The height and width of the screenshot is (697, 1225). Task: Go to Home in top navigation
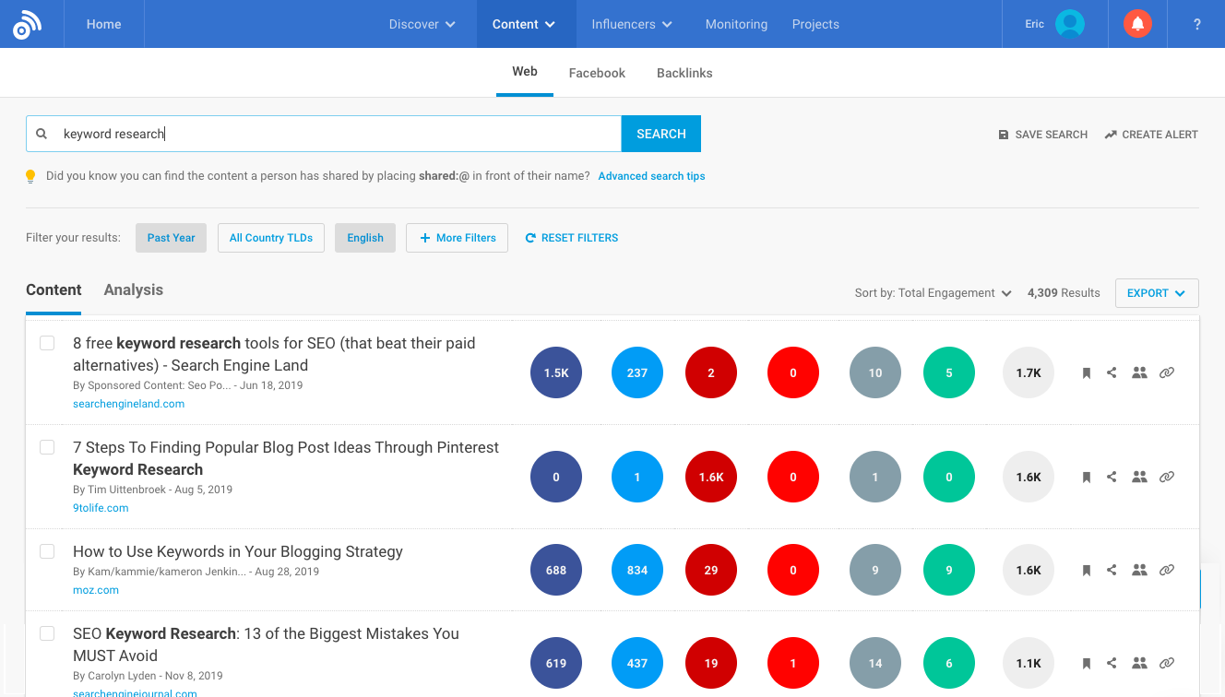point(103,24)
